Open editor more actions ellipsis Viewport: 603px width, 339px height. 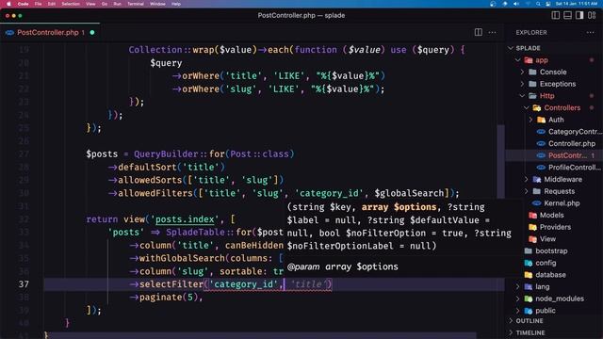point(492,32)
